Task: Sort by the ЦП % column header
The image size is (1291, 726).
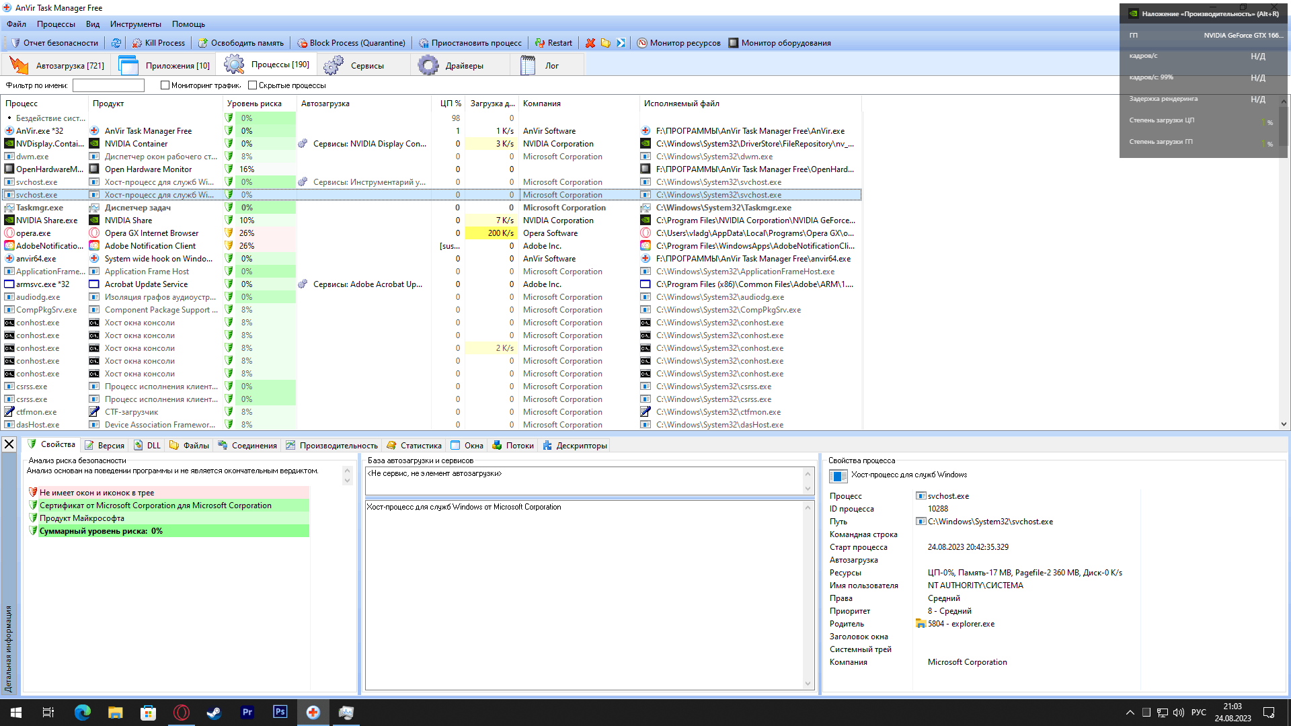Action: 448,104
